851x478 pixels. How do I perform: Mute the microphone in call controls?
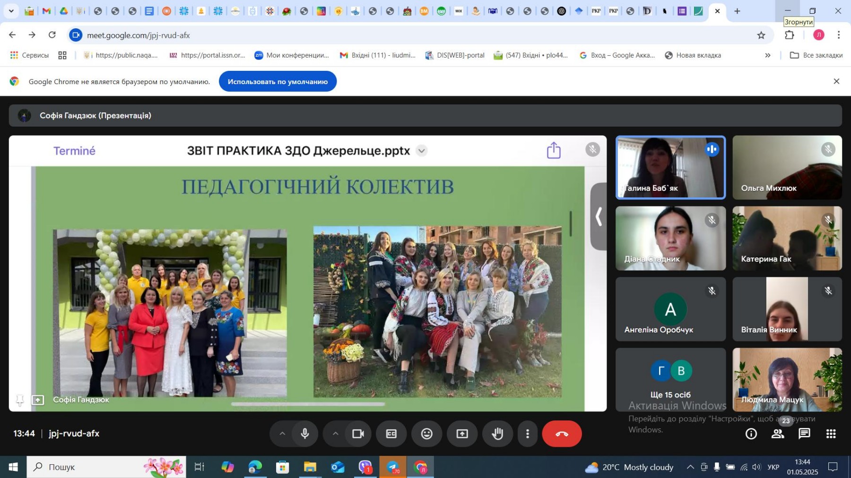pyautogui.click(x=305, y=434)
